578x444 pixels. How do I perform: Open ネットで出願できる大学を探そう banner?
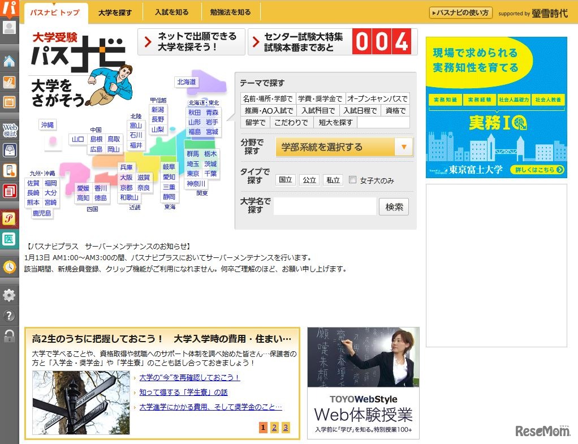tap(191, 42)
